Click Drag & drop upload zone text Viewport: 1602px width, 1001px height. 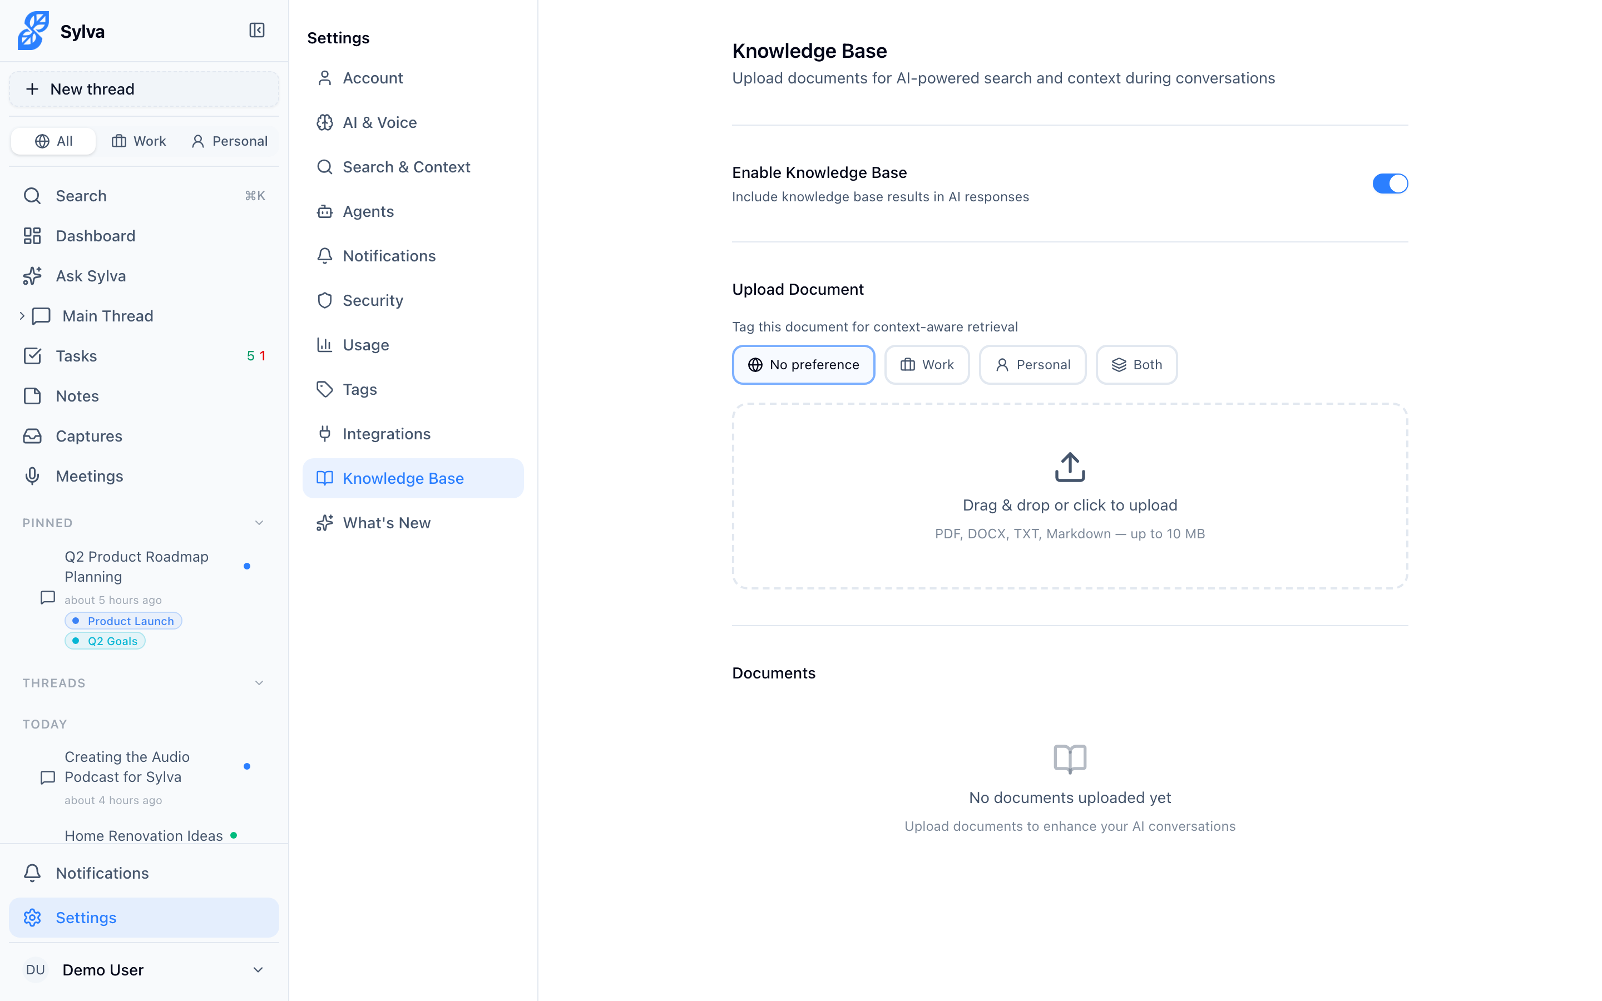pyautogui.click(x=1070, y=505)
